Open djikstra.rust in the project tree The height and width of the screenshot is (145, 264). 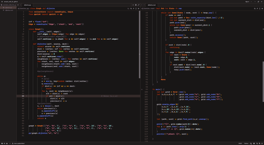[9, 10]
